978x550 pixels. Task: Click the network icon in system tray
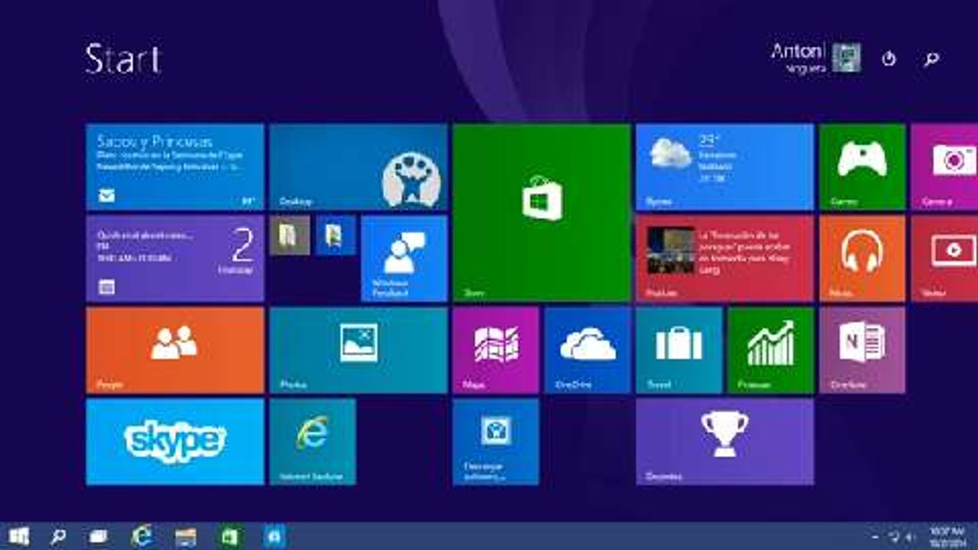(x=894, y=537)
